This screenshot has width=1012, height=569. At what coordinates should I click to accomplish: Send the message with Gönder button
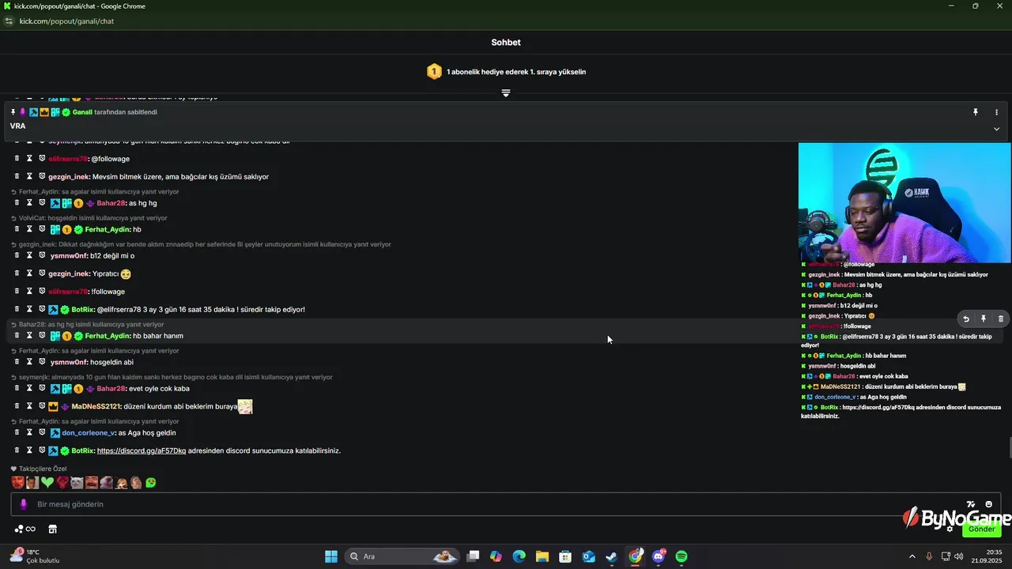pos(982,529)
